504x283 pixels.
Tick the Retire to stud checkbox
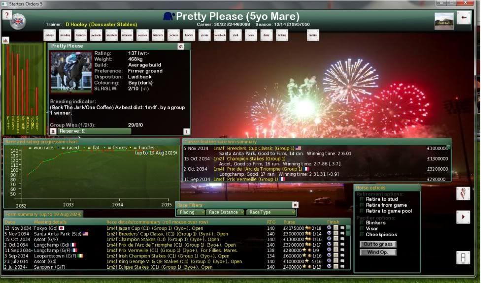(x=362, y=199)
